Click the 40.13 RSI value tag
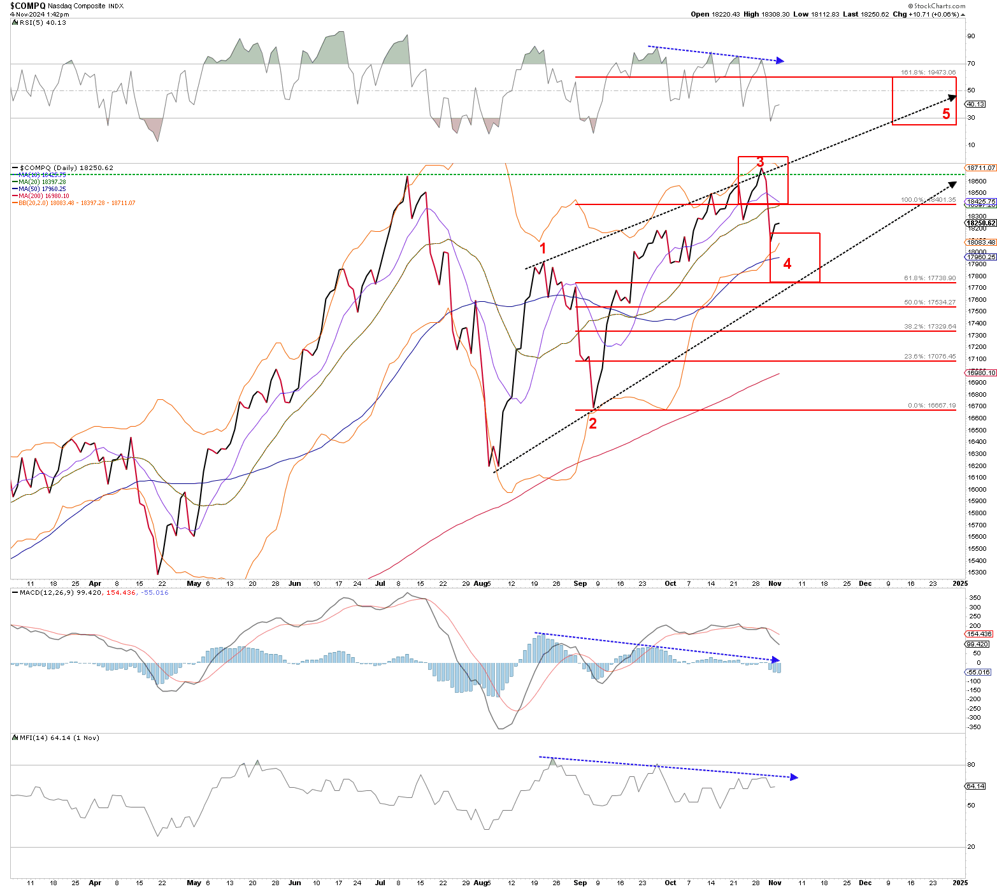The width and height of the screenshot is (997, 889). (976, 104)
